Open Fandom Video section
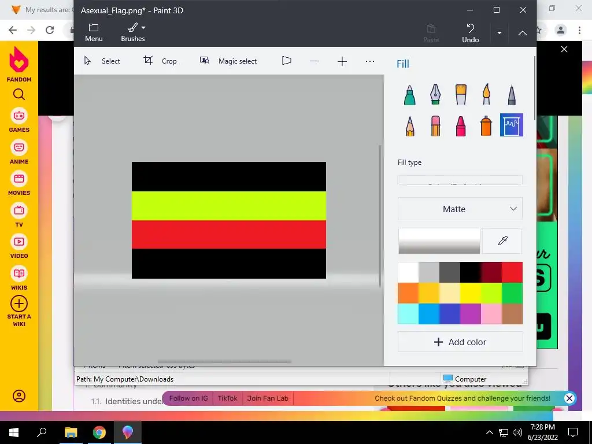Image resolution: width=592 pixels, height=444 pixels. point(19,246)
